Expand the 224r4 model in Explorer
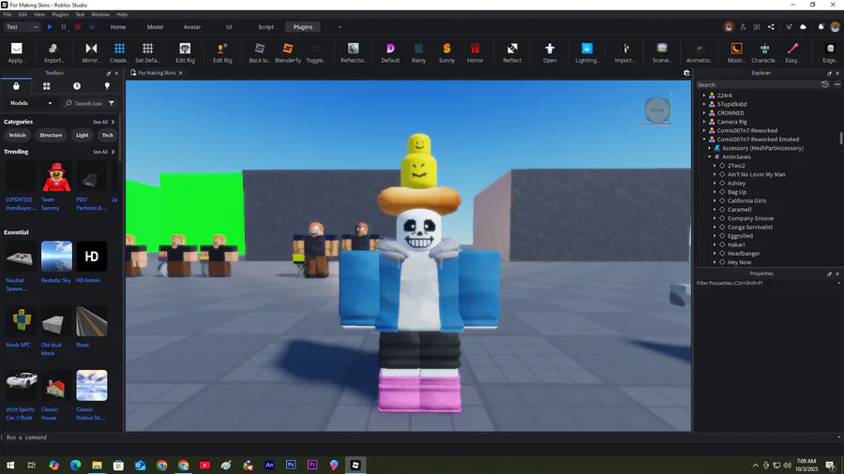The image size is (844, 474). [x=704, y=96]
